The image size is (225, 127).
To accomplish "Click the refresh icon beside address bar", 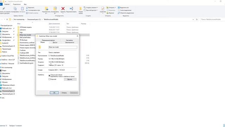I will tap(197, 19).
